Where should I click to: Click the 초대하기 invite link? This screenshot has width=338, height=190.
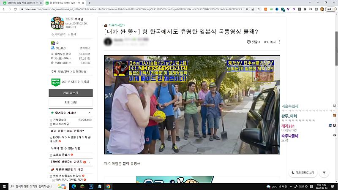(85, 48)
